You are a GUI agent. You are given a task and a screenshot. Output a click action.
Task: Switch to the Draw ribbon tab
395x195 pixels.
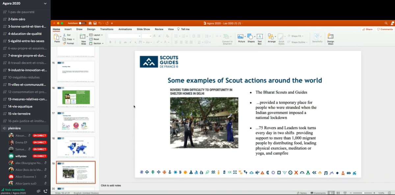[x=79, y=29]
